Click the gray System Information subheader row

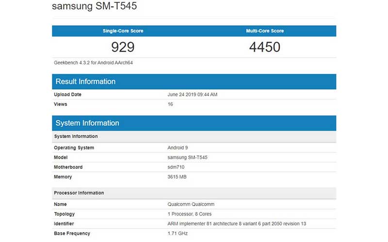pos(194,136)
